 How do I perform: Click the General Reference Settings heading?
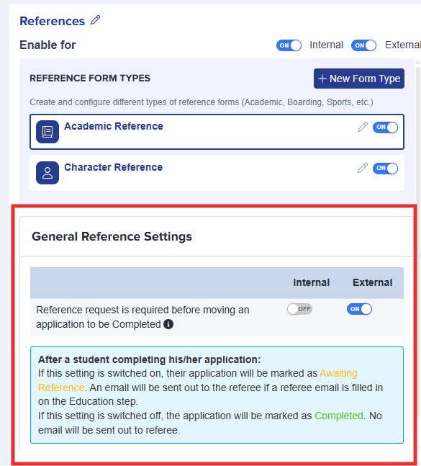[112, 236]
